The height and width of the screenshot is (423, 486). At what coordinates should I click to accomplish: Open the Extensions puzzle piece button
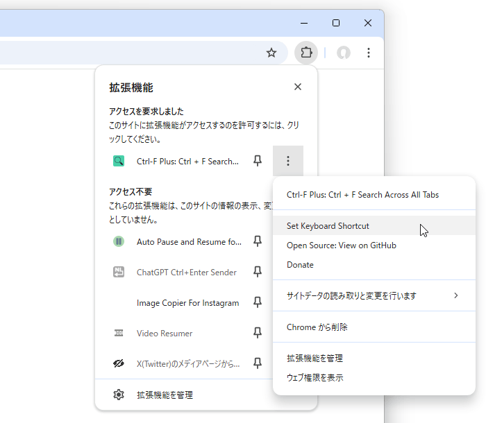(x=306, y=53)
